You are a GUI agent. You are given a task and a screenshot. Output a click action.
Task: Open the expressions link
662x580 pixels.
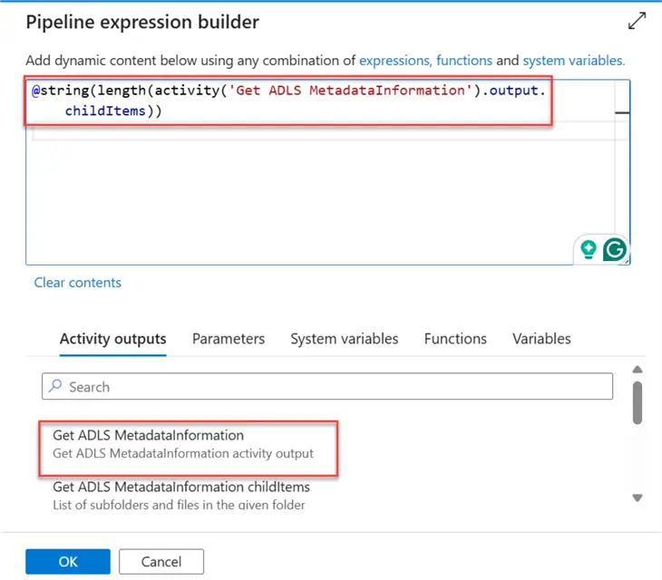394,61
